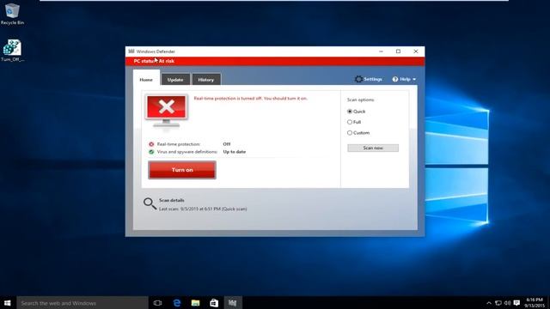Screen dimensions: 550x309
Task: Select the Custom scan option
Action: tap(350, 133)
